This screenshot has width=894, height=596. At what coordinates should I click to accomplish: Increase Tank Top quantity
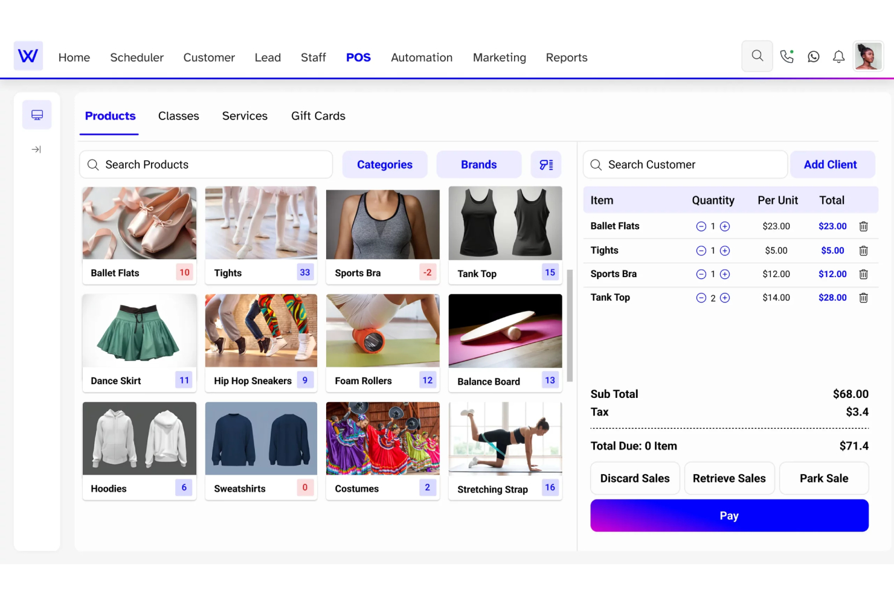725,298
